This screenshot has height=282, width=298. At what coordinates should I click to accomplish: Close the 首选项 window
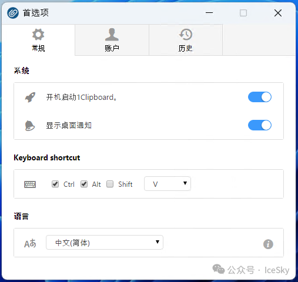(x=278, y=13)
